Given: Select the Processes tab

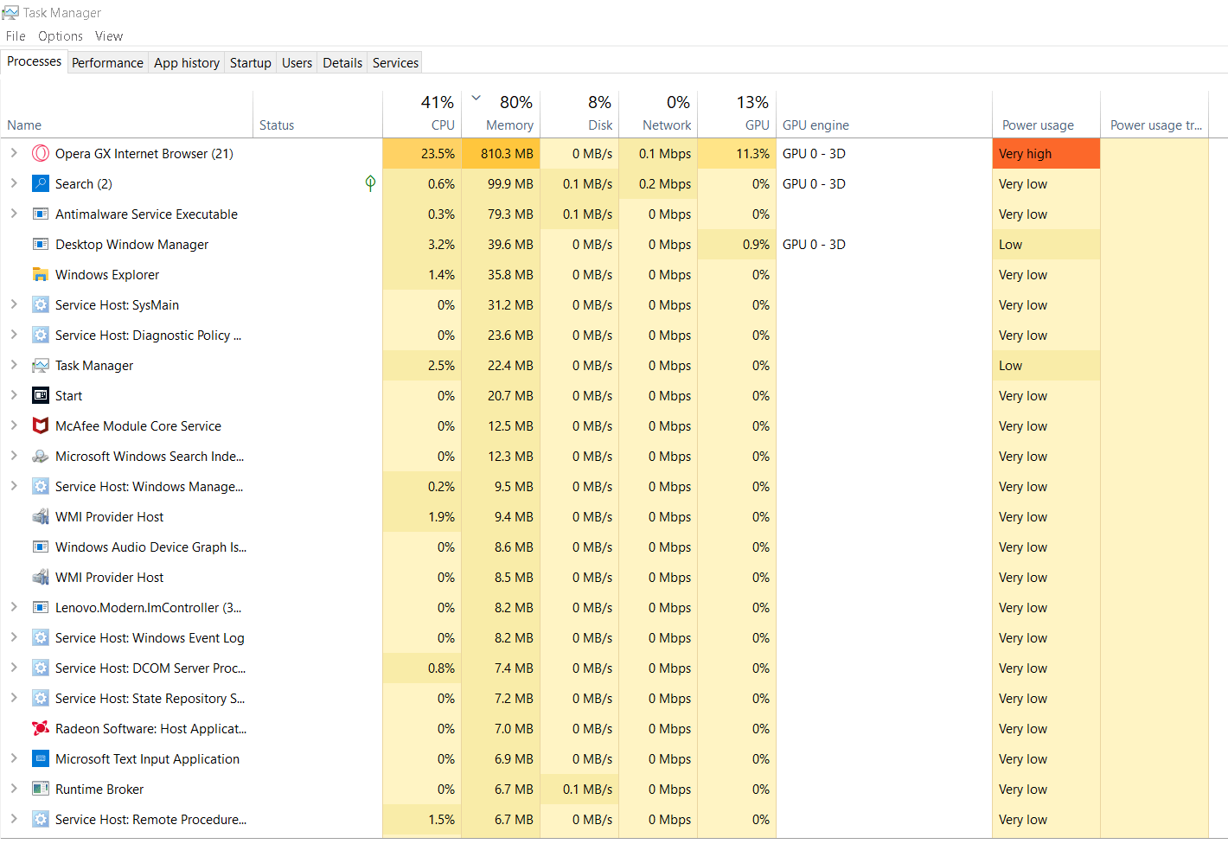Looking at the screenshot, I should (x=35, y=61).
